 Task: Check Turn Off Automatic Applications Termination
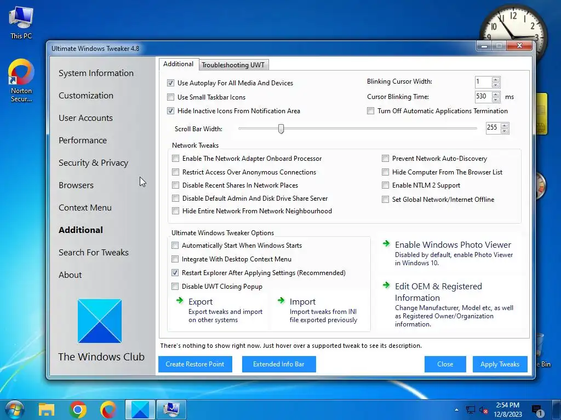(371, 110)
